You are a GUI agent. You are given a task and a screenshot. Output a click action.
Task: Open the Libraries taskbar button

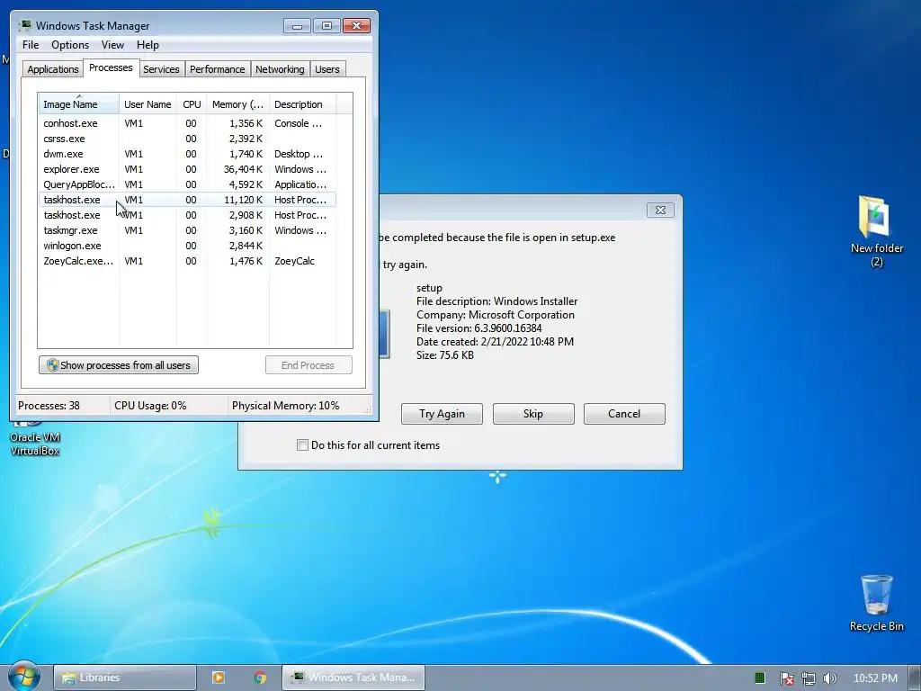(x=124, y=678)
